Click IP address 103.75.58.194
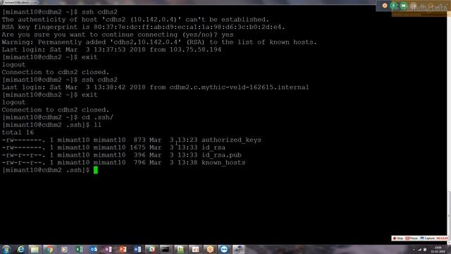This screenshot has width=451, height=254. [195, 49]
